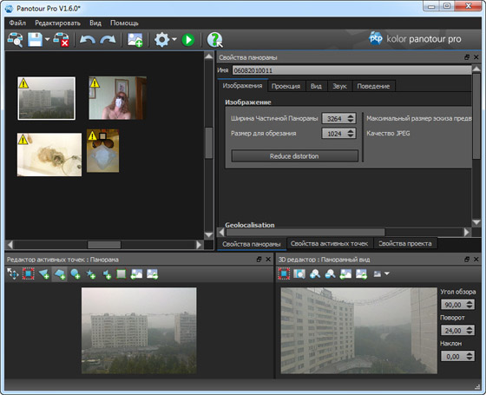Open project icon with magnifier
The image size is (486, 395).
(15, 40)
